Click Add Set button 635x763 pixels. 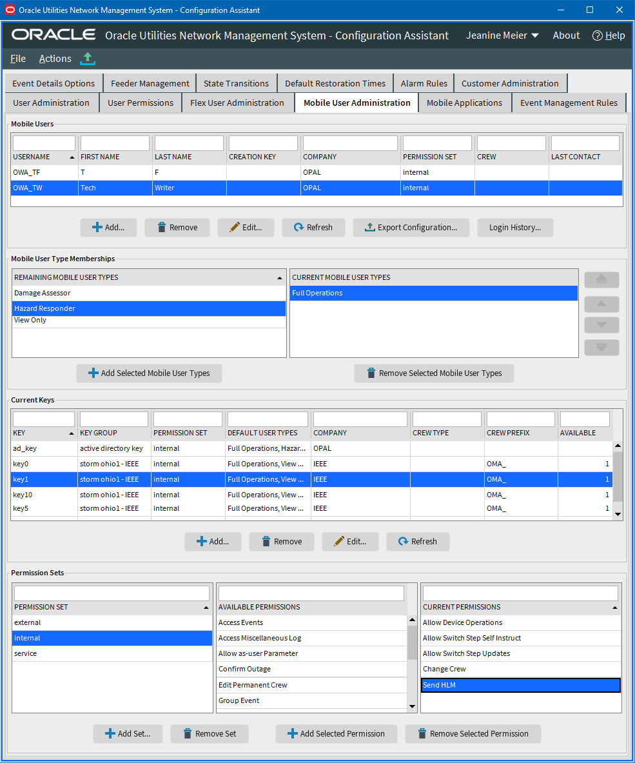pos(128,734)
